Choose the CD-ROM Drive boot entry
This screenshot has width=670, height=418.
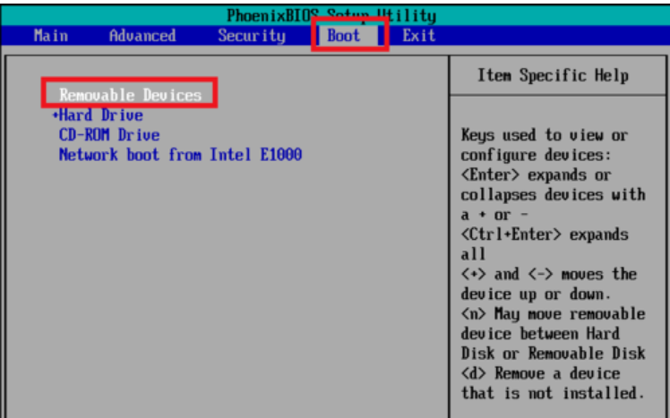pyautogui.click(x=109, y=135)
